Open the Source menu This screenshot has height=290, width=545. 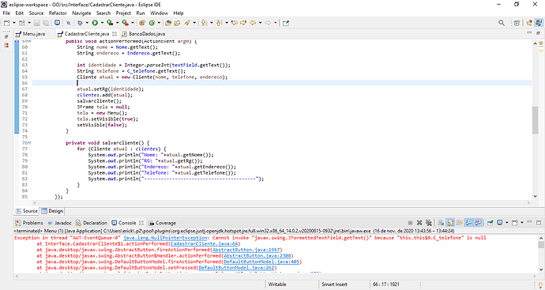tap(36, 13)
